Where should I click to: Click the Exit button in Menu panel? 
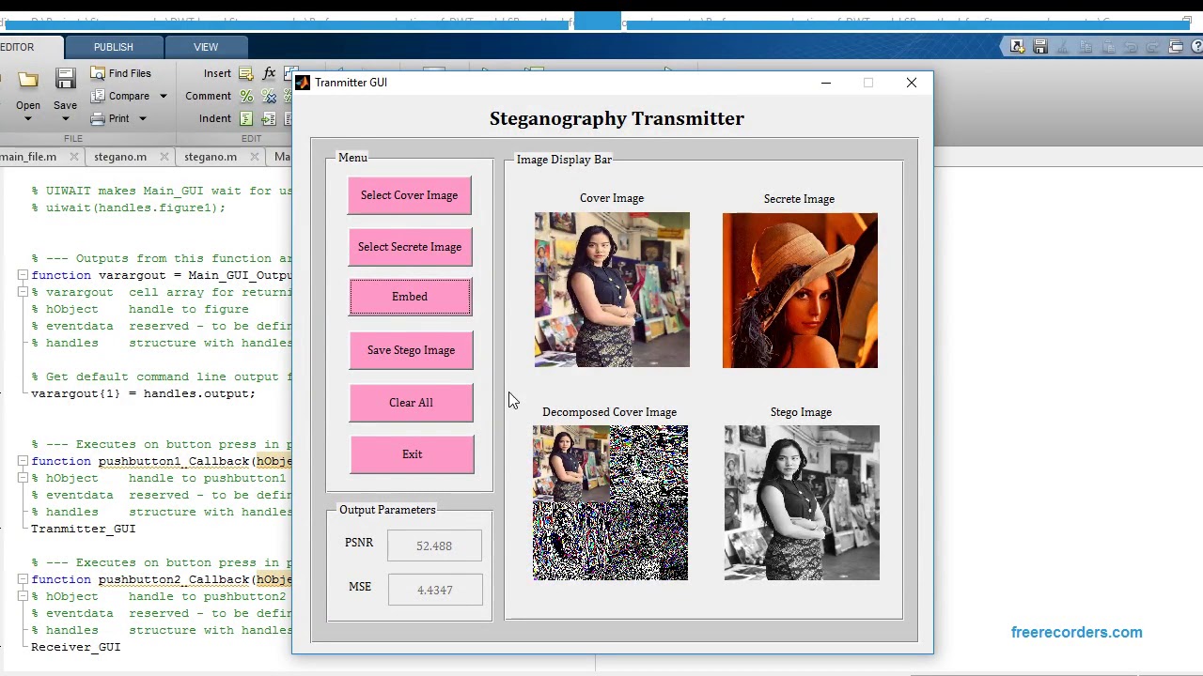(412, 454)
